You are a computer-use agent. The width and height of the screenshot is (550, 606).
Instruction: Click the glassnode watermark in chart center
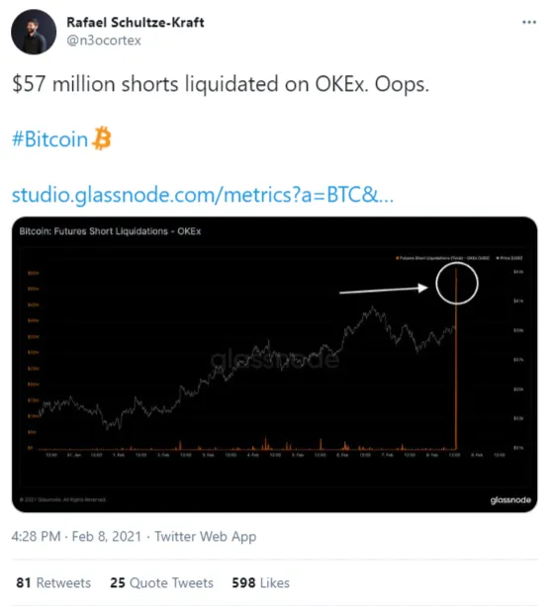point(275,360)
